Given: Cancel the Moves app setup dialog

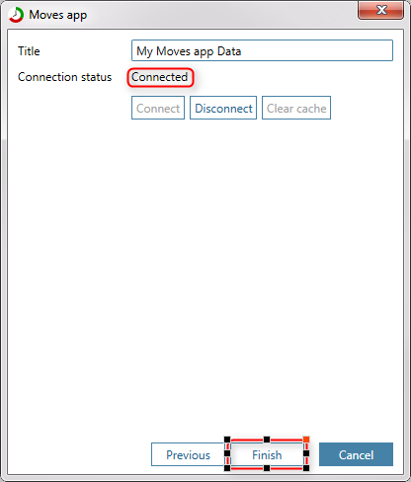Looking at the screenshot, I should (356, 454).
